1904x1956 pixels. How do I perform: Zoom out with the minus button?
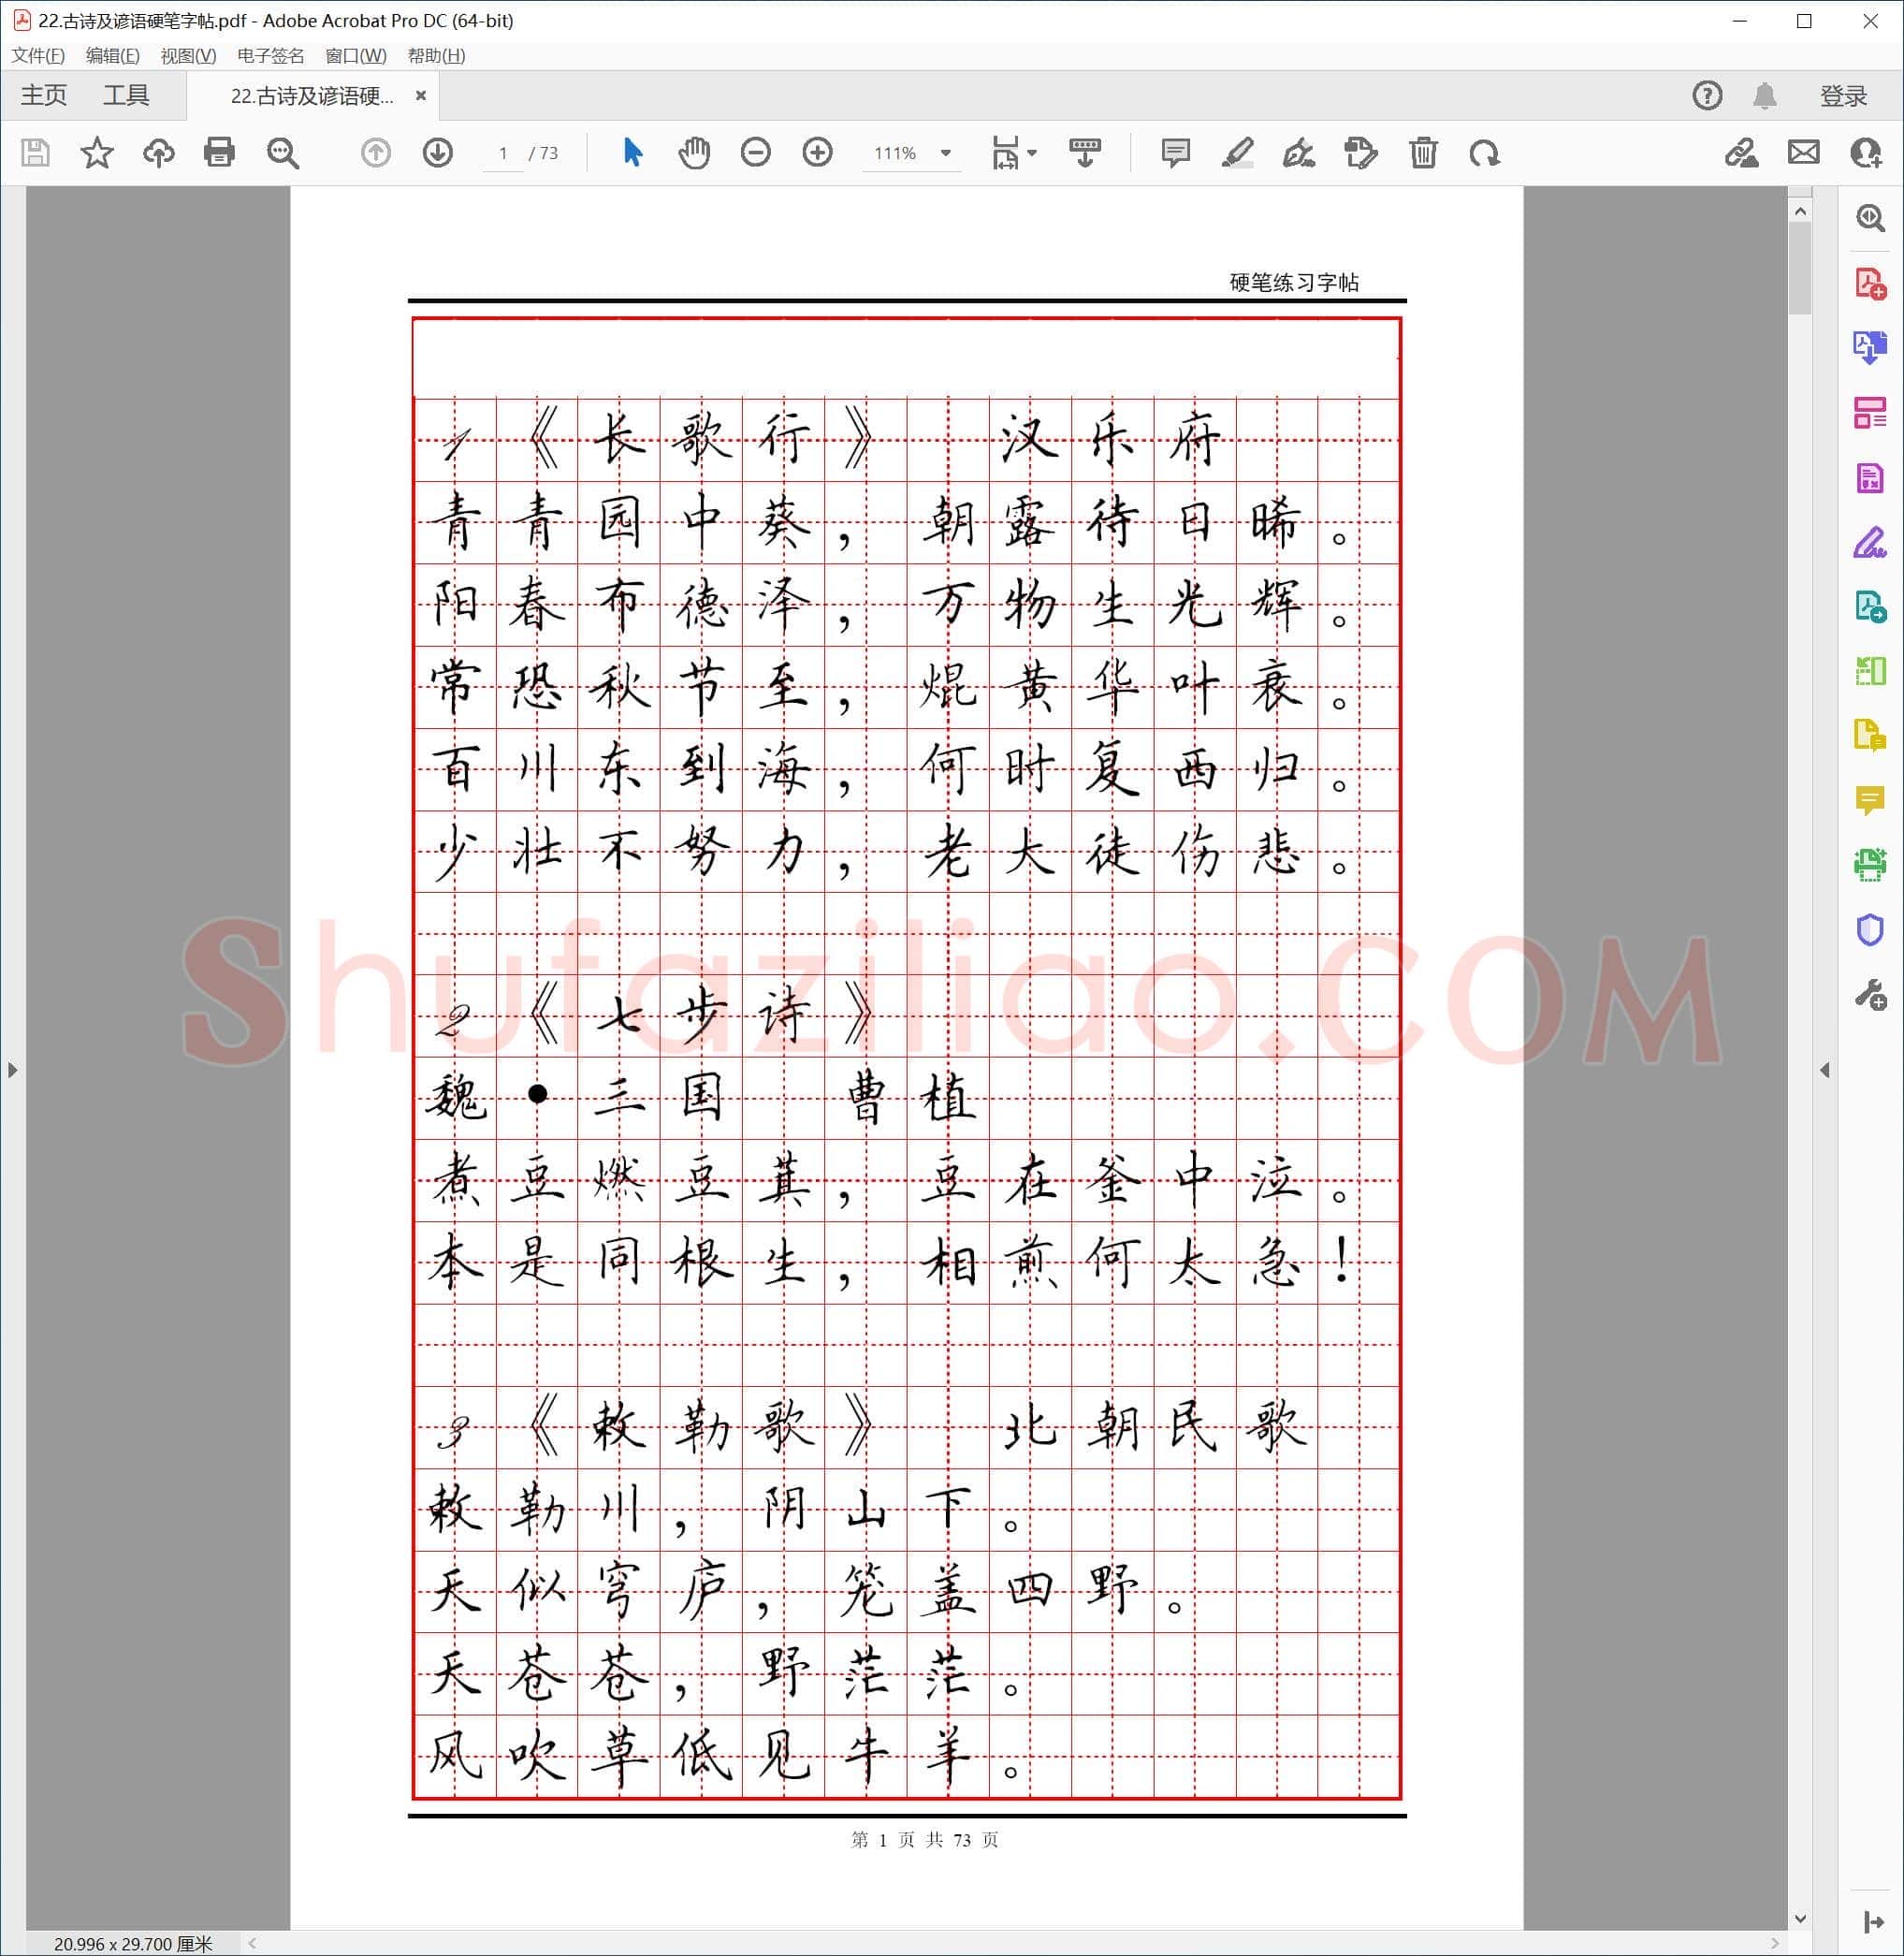756,153
